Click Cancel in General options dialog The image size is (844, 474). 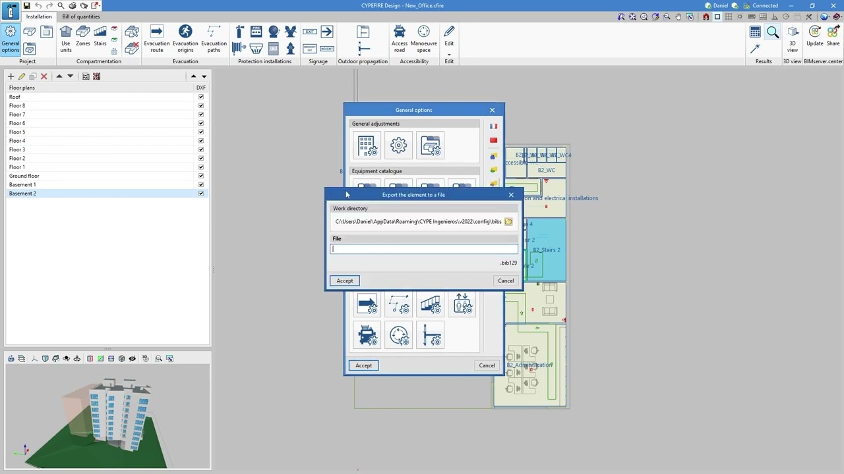487,365
